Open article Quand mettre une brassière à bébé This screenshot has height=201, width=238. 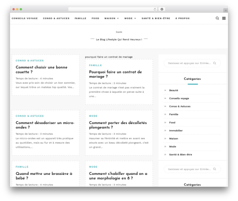[44, 176]
